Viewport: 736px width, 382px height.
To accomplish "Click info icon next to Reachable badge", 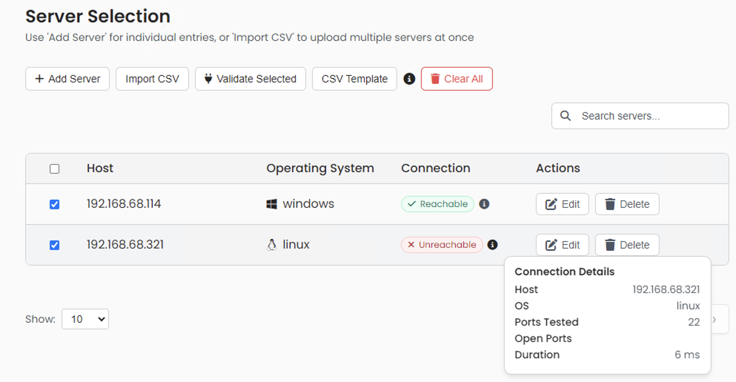I will pyautogui.click(x=484, y=204).
